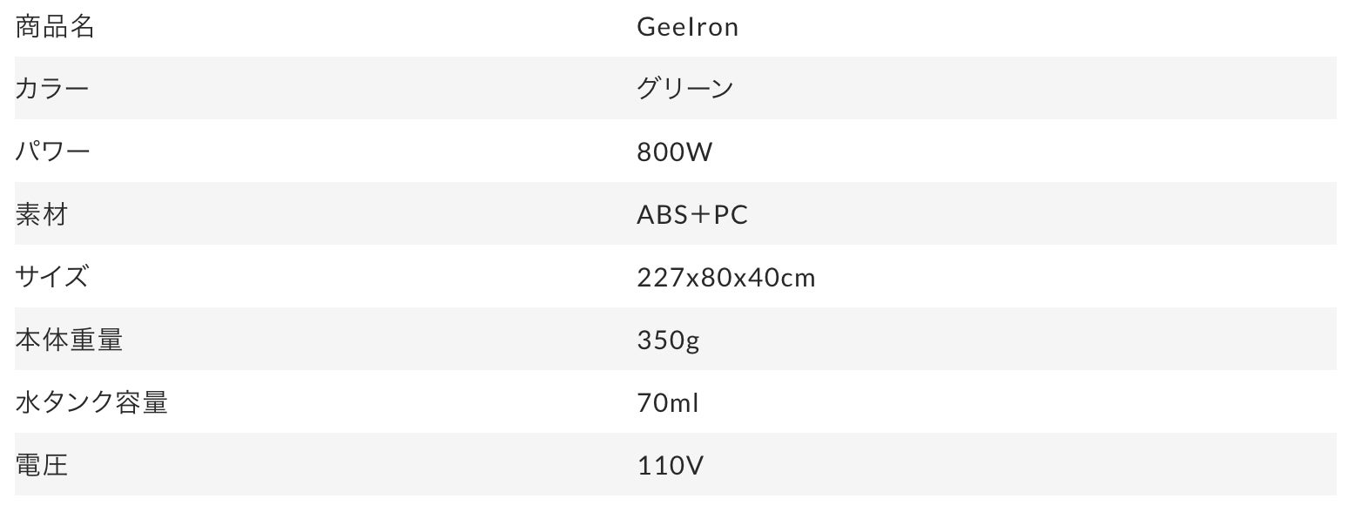Click the 電圧 label cell

tap(42, 465)
